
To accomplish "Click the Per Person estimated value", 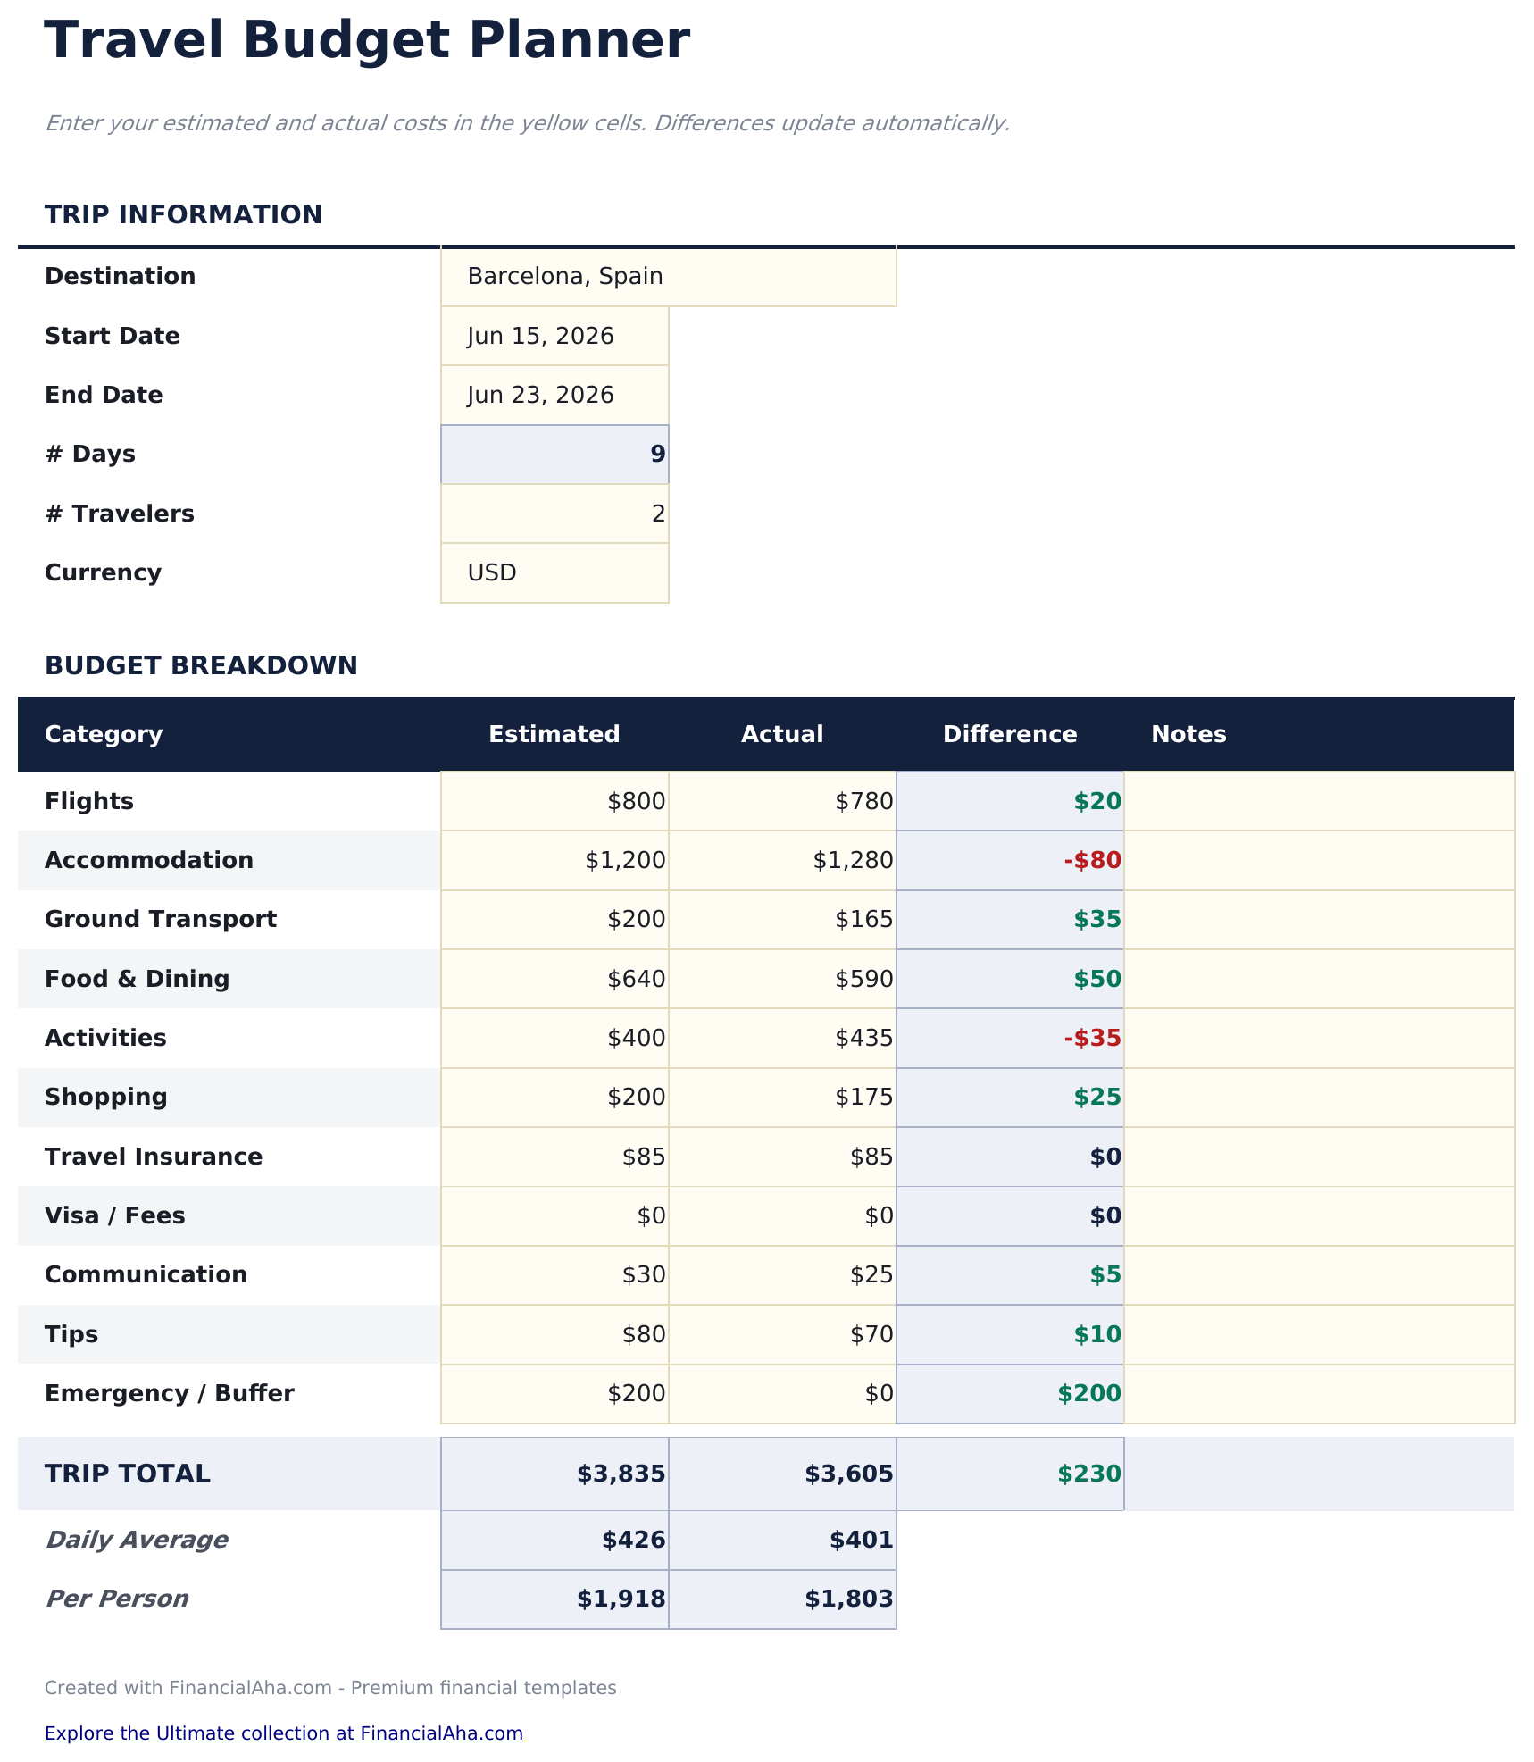I will point(554,1599).
